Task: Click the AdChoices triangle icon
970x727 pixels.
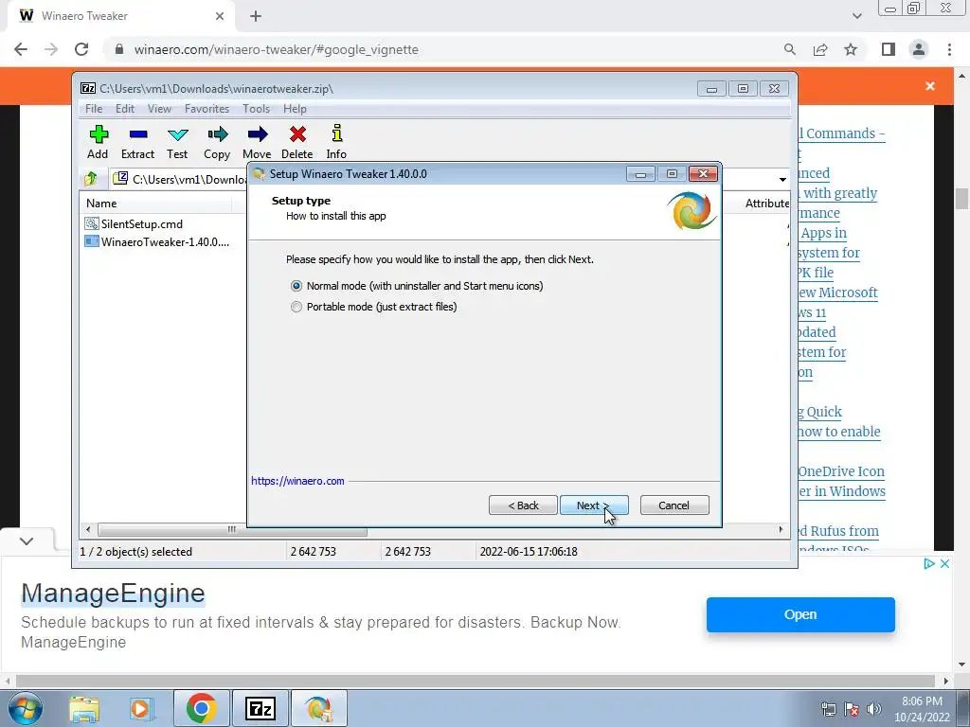Action: pos(928,564)
